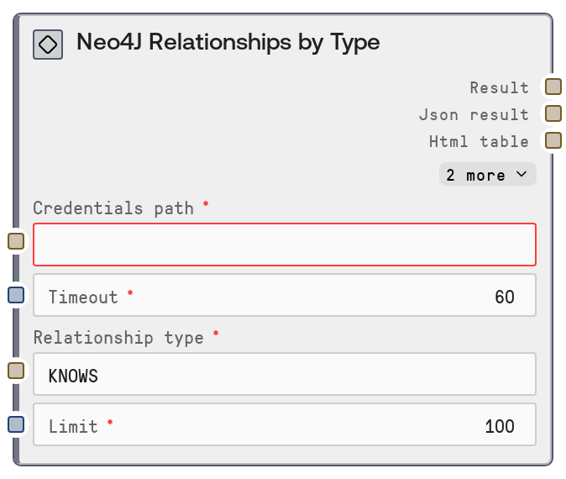This screenshot has width=566, height=479.
Task: Click the diamond node icon in the header
Action: [48, 45]
